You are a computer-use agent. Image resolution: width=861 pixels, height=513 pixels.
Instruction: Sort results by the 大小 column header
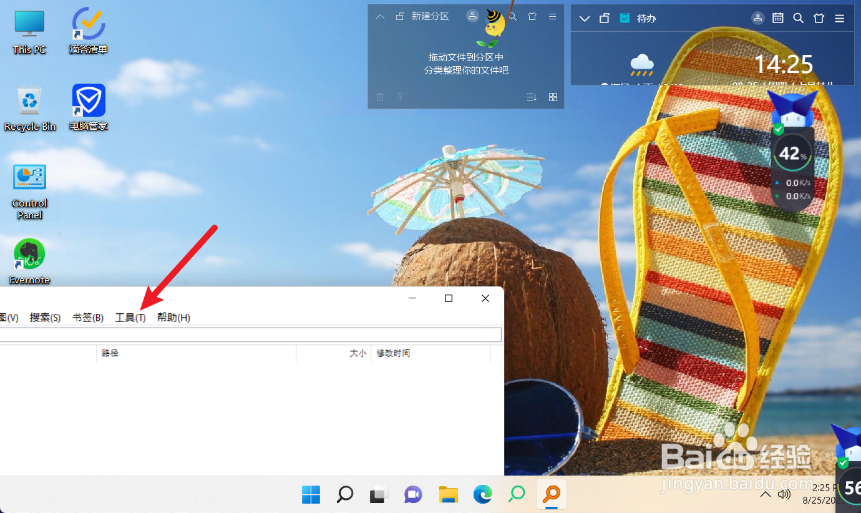pos(334,353)
